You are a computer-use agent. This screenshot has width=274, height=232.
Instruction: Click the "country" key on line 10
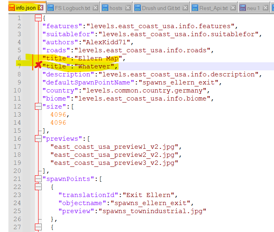point(60,90)
